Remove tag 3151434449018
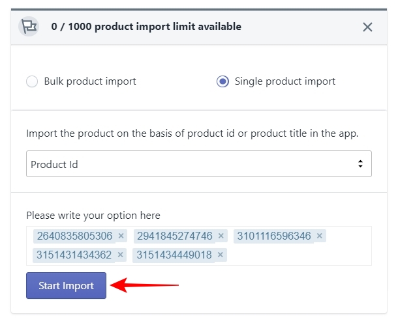Screen dimensions: 398x323 [x=221, y=255]
